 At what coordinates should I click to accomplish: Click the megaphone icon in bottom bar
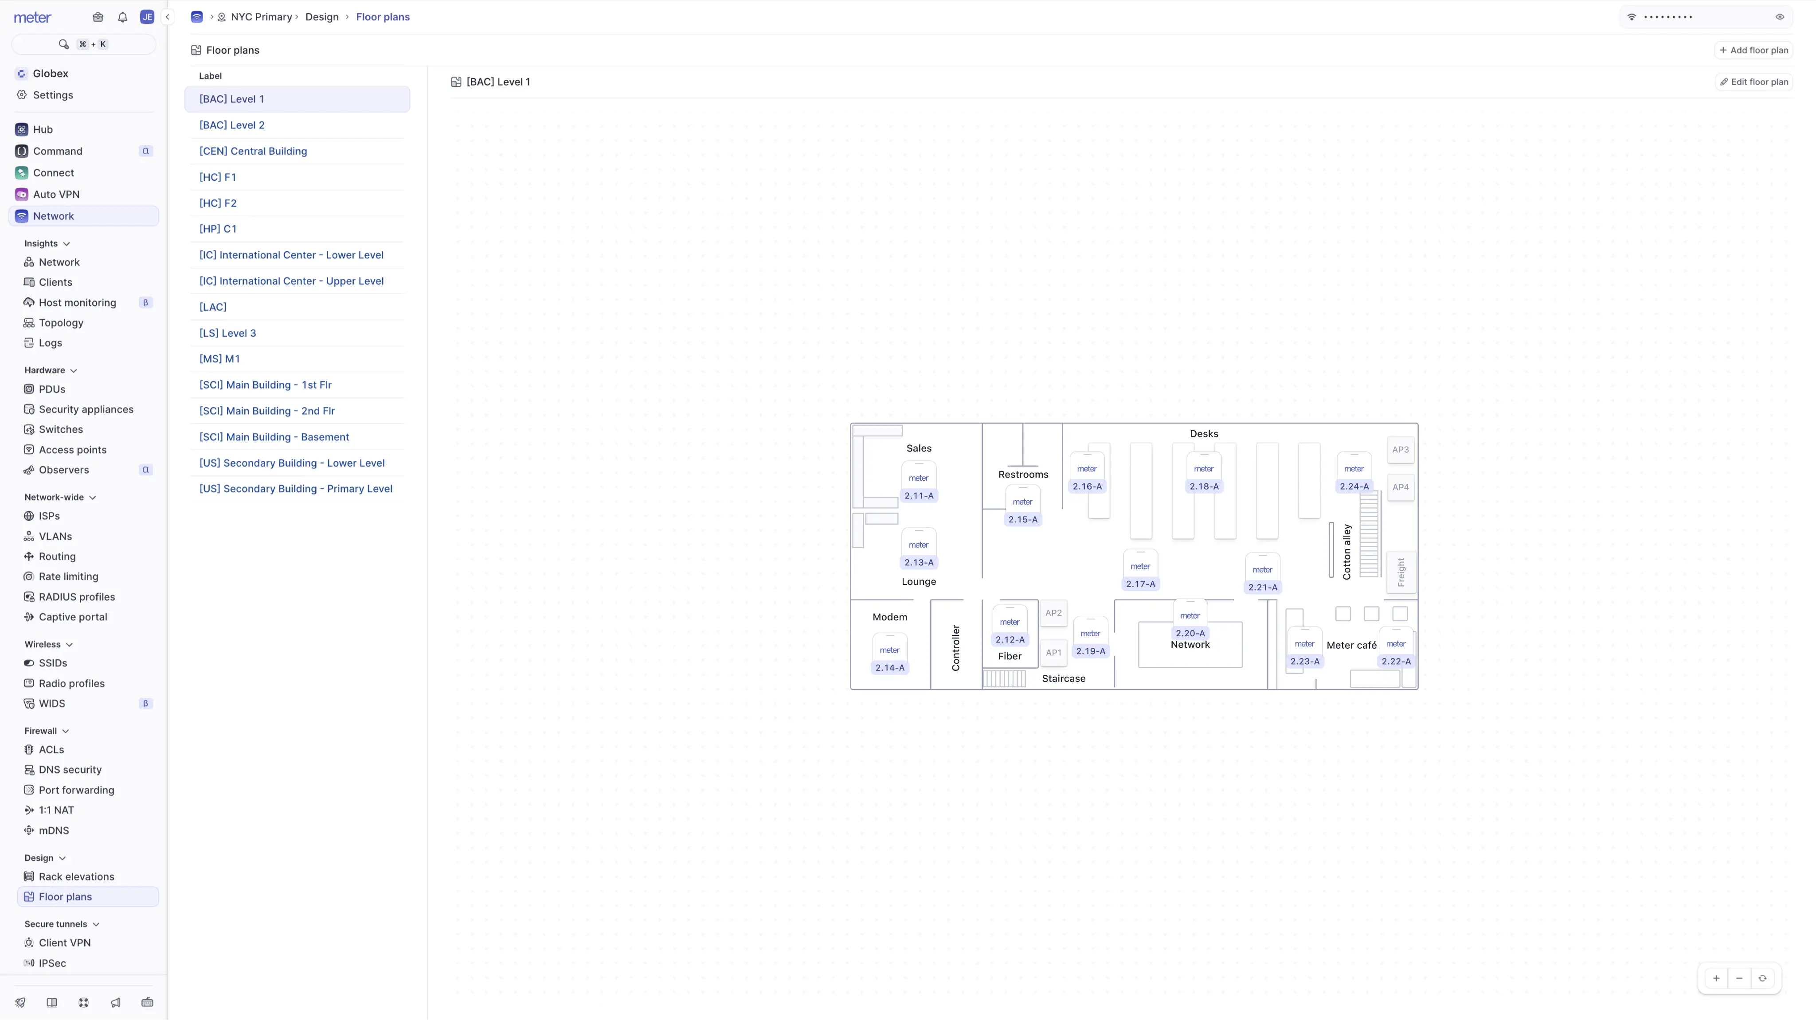(x=116, y=1002)
